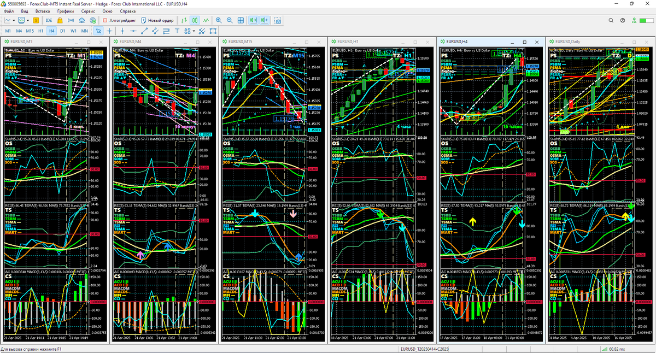Open the Вставка menu

pyautogui.click(x=42, y=11)
